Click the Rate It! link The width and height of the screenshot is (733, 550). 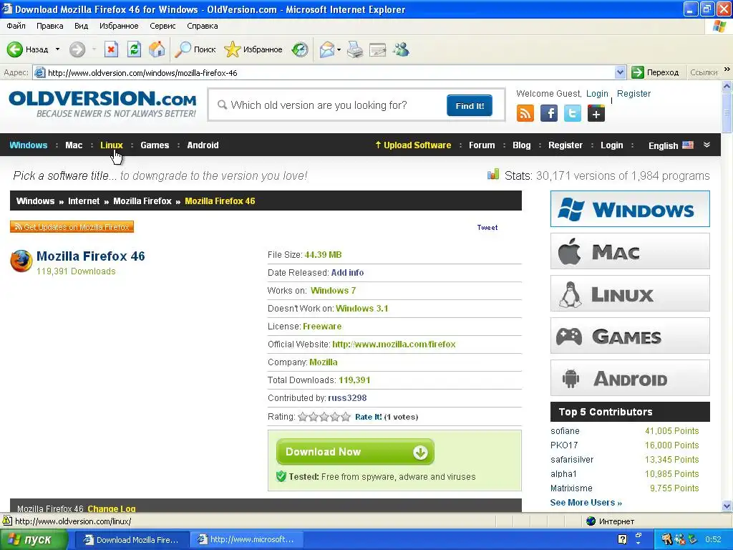pos(369,417)
